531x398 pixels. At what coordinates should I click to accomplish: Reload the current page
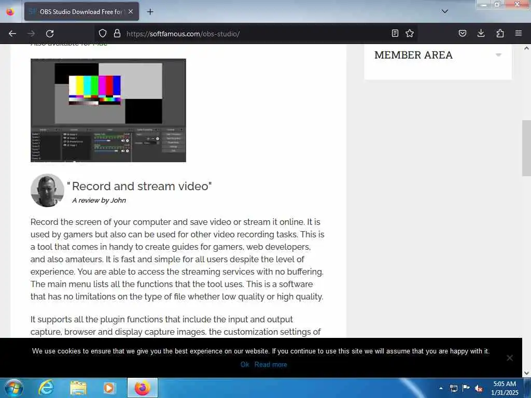point(50,34)
